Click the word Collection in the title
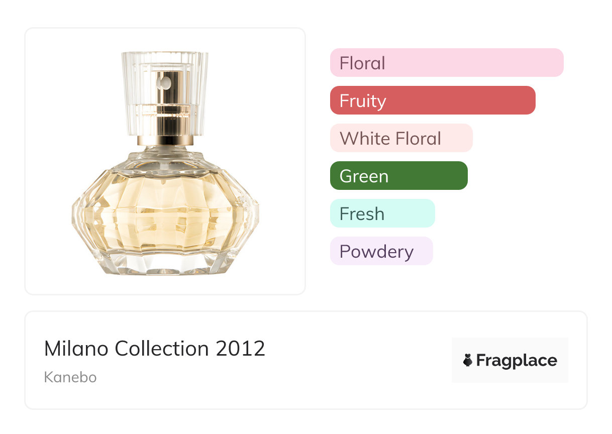Screen dimensions: 612x434 (162, 349)
